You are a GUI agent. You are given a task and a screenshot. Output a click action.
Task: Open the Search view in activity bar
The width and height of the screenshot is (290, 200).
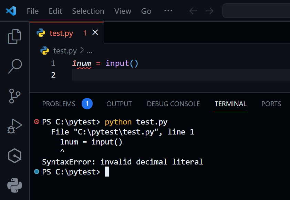pyautogui.click(x=14, y=66)
